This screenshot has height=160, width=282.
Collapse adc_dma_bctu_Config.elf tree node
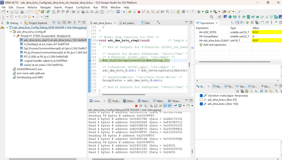[11, 32]
